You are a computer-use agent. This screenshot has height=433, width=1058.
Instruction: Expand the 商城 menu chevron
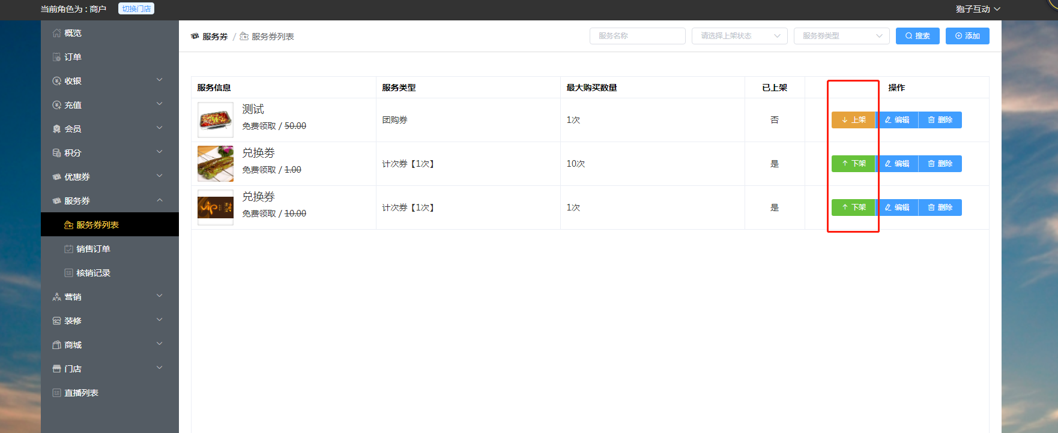tap(160, 344)
